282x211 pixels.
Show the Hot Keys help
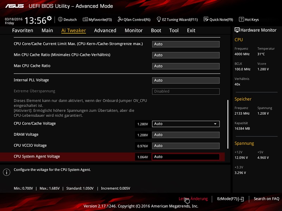[249, 20]
